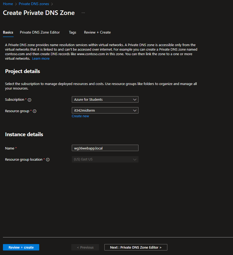Screen dimensions: 233x255
Task: Click the Resource group info icon
Action: 34,111
